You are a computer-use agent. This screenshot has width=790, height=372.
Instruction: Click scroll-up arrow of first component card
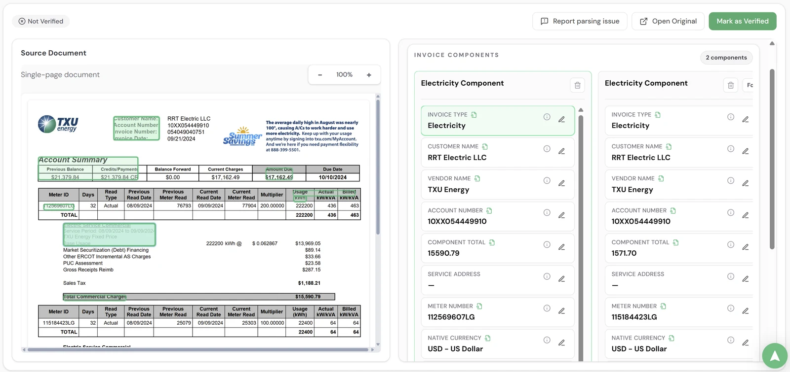(581, 110)
